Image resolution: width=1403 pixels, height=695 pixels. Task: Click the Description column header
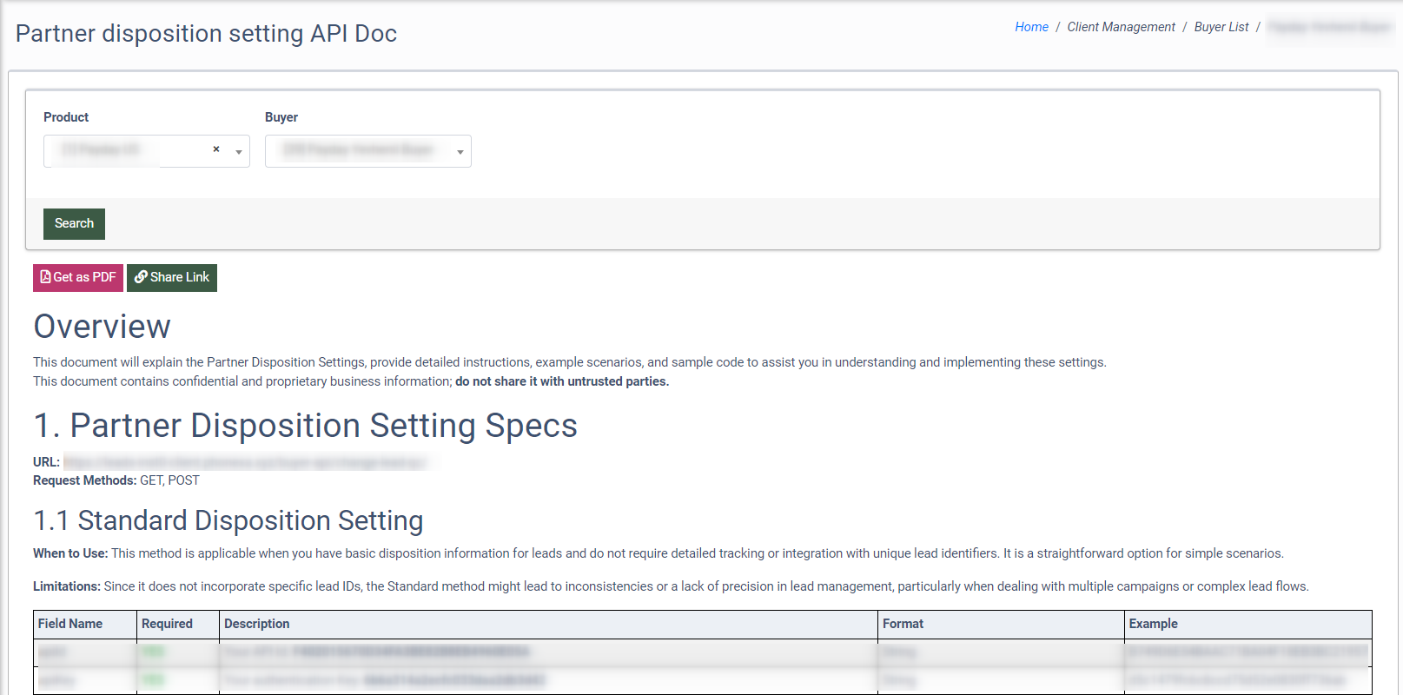(x=257, y=624)
